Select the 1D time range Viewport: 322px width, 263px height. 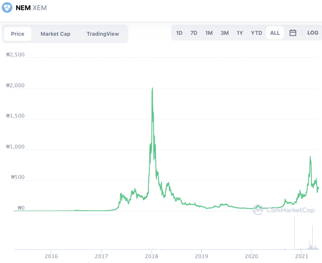[179, 33]
